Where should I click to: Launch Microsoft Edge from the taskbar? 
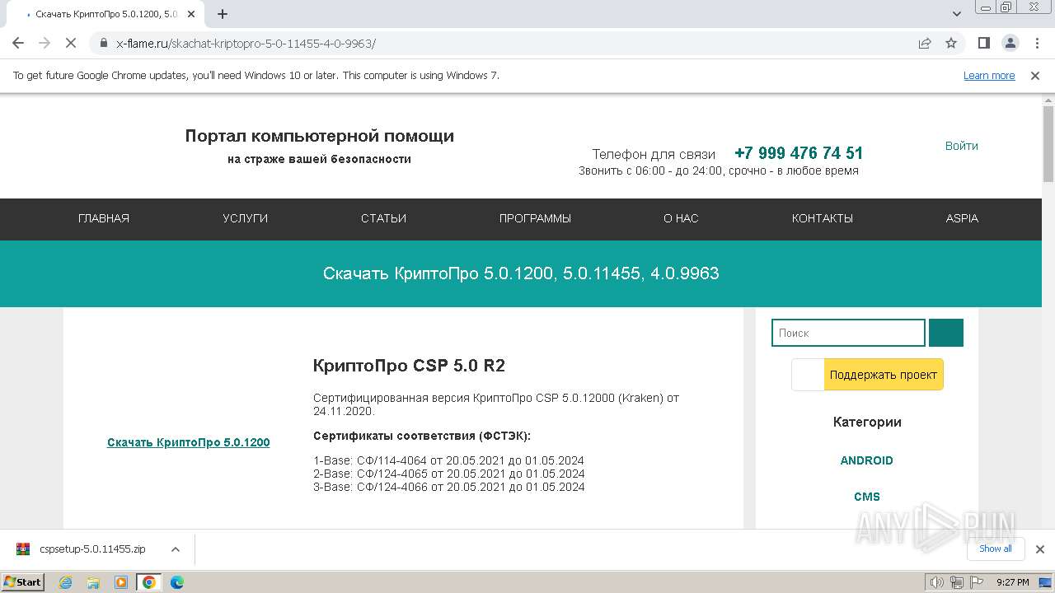[176, 582]
